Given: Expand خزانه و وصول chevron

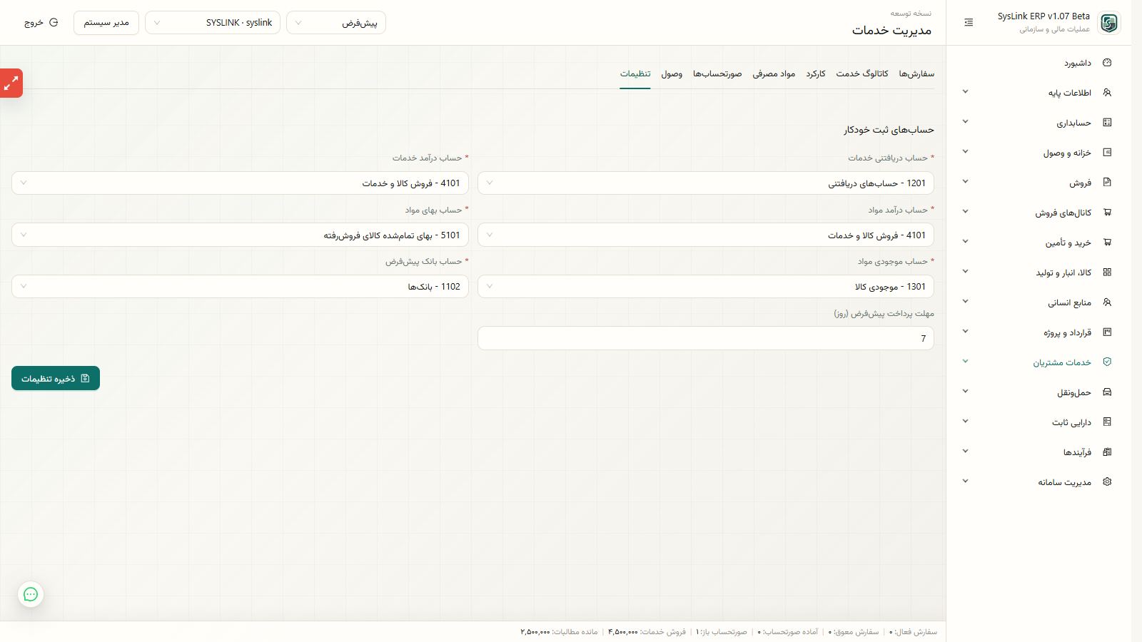Looking at the screenshot, I should click(x=965, y=152).
